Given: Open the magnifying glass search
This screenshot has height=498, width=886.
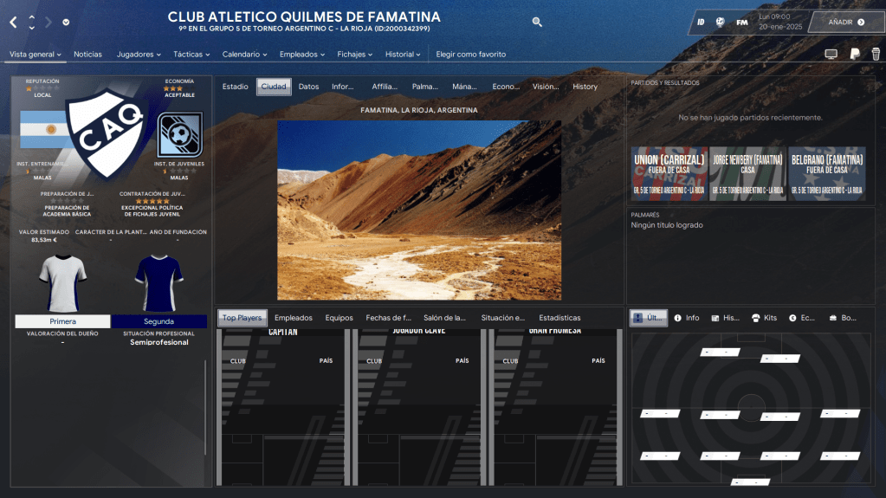Looking at the screenshot, I should (537, 23).
